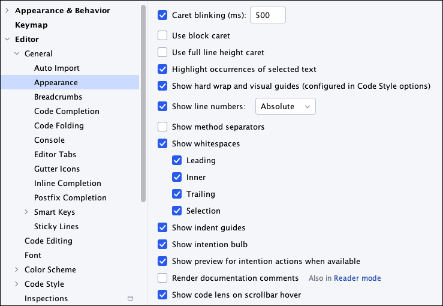Expand the Smart Keys tree node
Viewport: 443px width, 306px height.
(26, 212)
